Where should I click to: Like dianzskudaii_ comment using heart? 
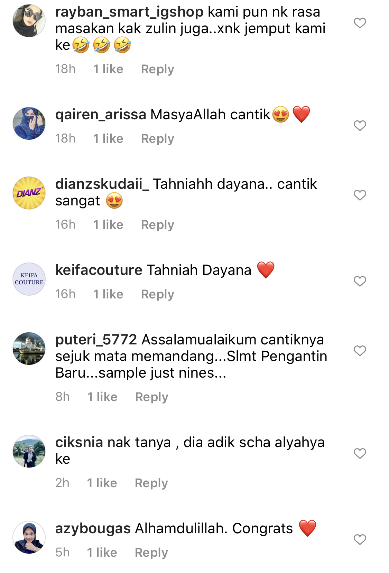[360, 195]
